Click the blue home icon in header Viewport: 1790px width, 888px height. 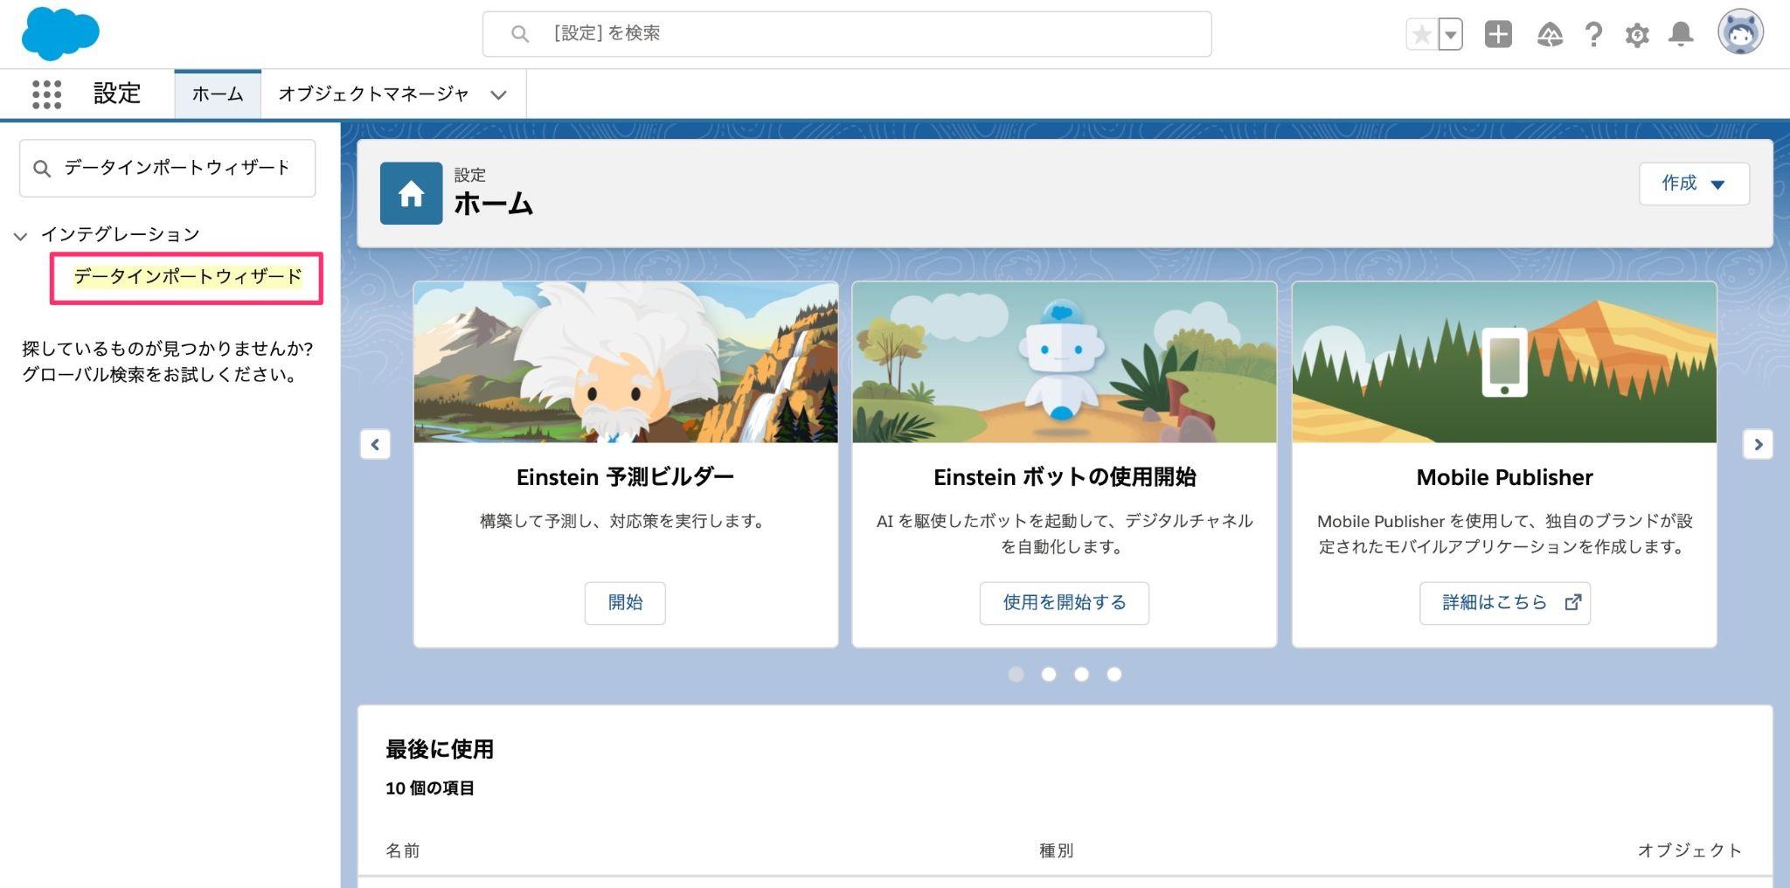tap(411, 193)
